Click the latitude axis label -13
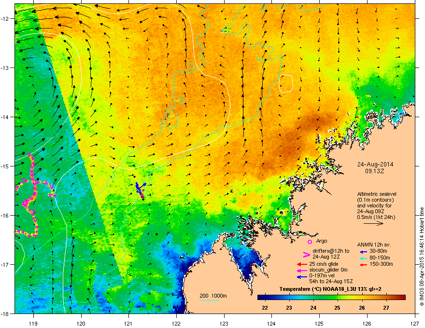Screen dimensions: 425x328 coord(5,68)
